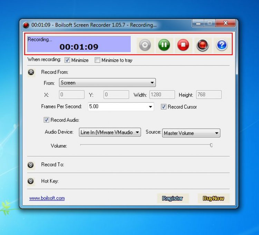Click the Register button
This screenshot has width=259, height=235.
tap(173, 198)
